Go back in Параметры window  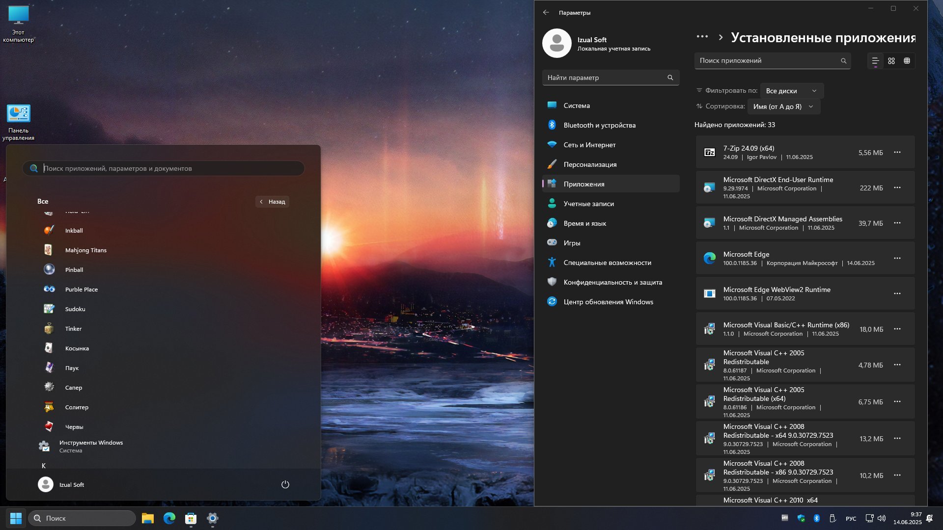[x=546, y=13]
